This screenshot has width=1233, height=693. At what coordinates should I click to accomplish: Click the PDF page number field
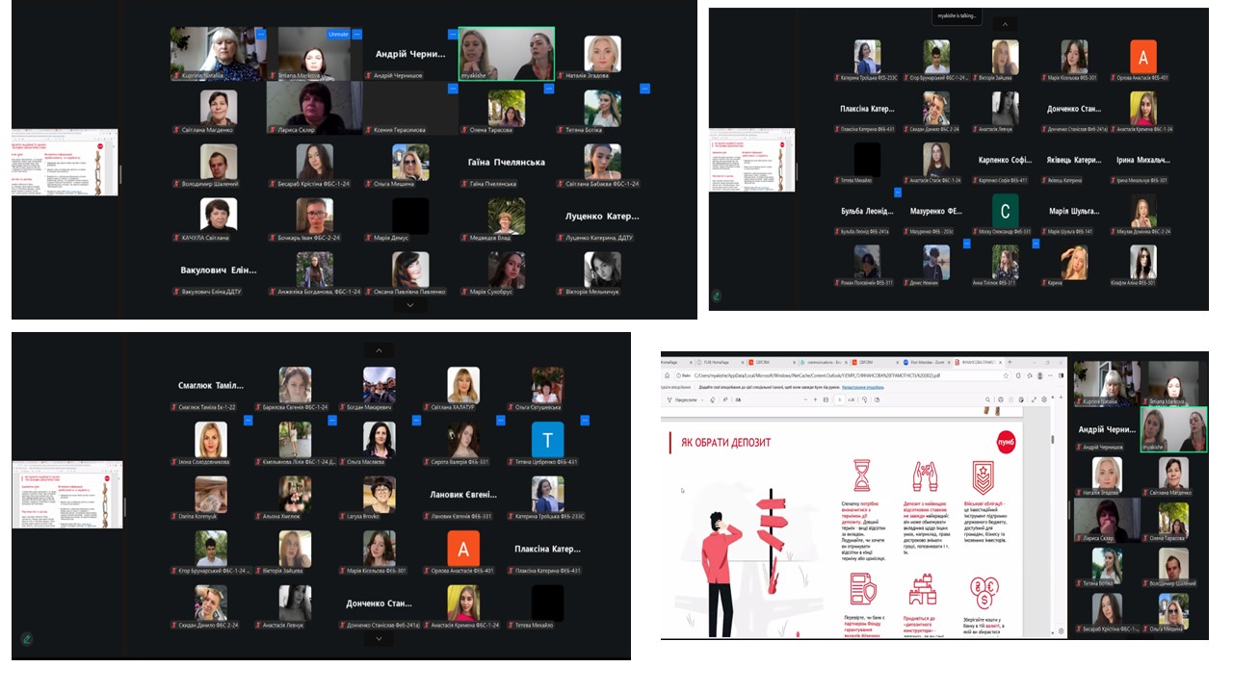(840, 398)
